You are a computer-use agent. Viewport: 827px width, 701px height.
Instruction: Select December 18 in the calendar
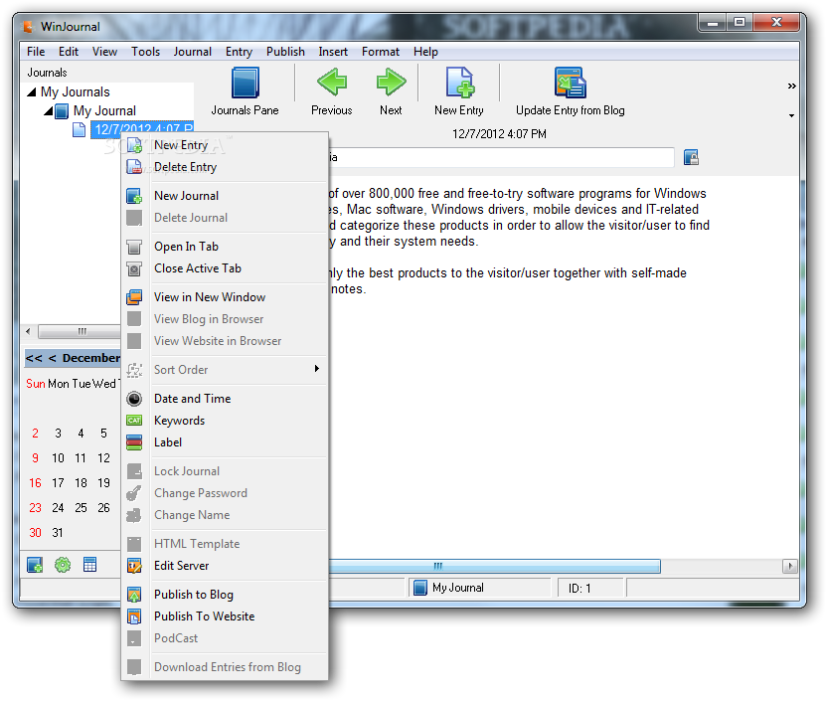[81, 483]
